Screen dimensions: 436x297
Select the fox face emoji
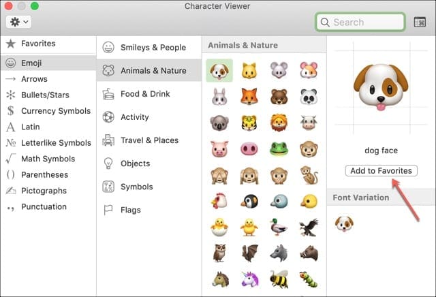249,97
